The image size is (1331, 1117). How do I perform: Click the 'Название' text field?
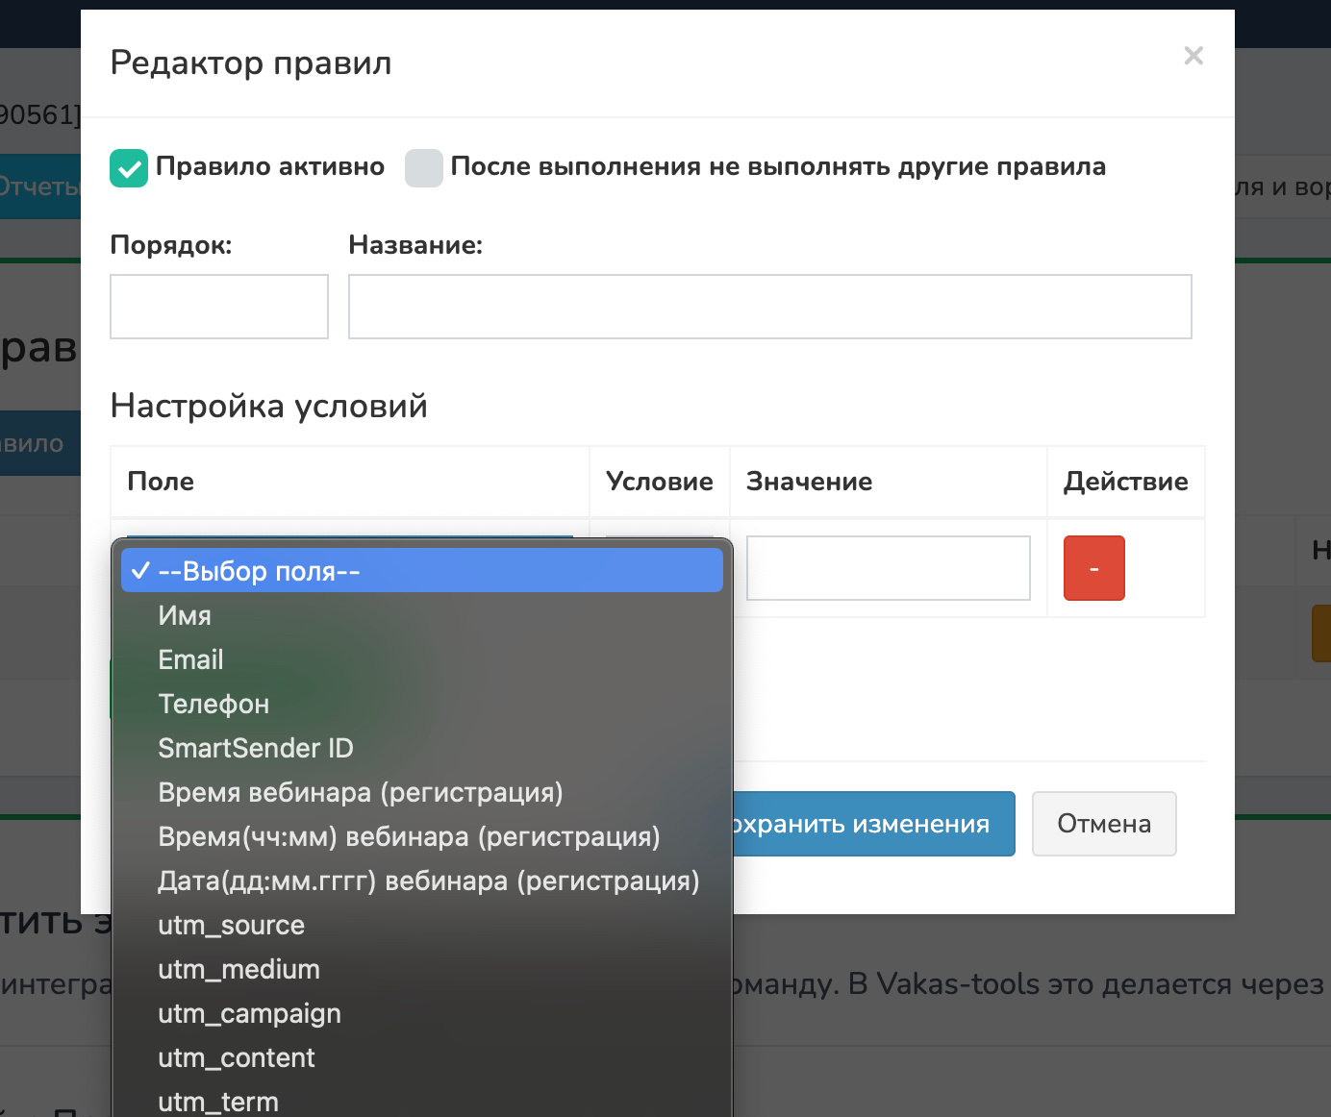click(x=769, y=307)
